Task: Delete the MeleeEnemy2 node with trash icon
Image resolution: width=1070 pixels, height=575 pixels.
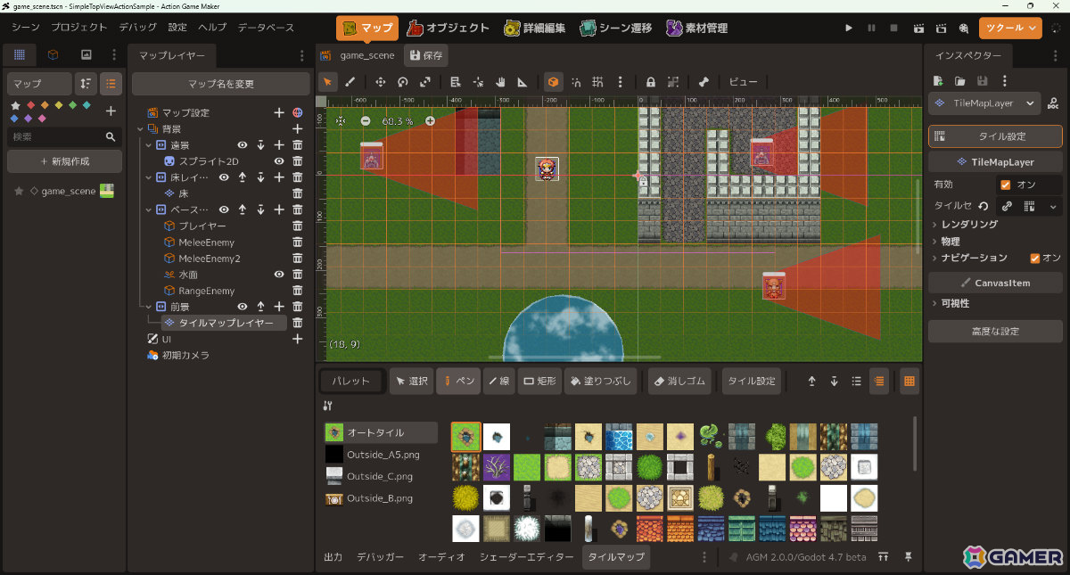Action: [x=298, y=259]
